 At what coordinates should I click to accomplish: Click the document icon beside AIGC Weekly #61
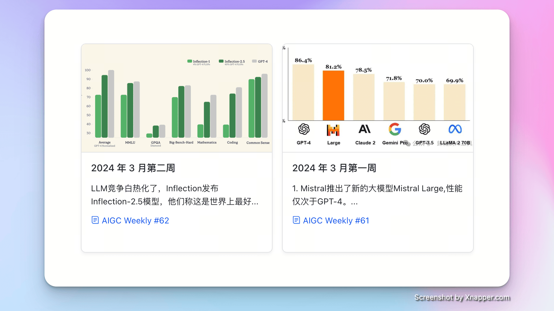tap(296, 220)
